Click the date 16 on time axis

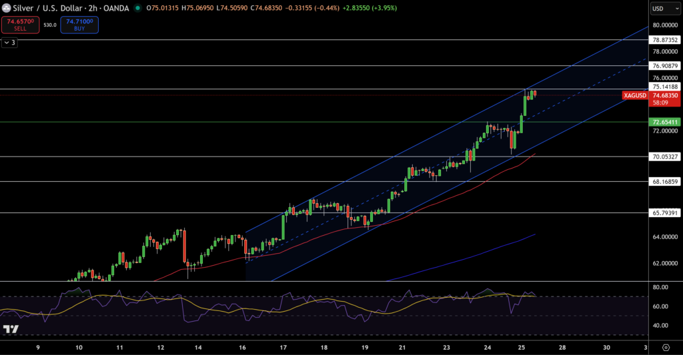tap(243, 348)
